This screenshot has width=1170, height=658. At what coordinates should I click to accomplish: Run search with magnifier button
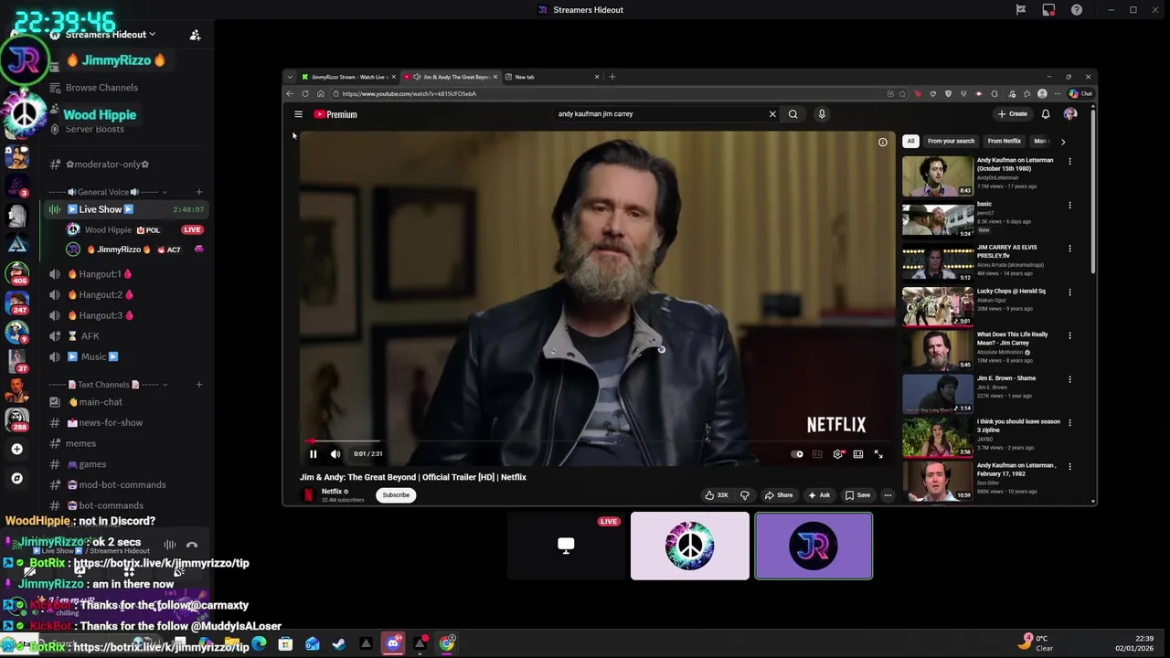point(793,114)
